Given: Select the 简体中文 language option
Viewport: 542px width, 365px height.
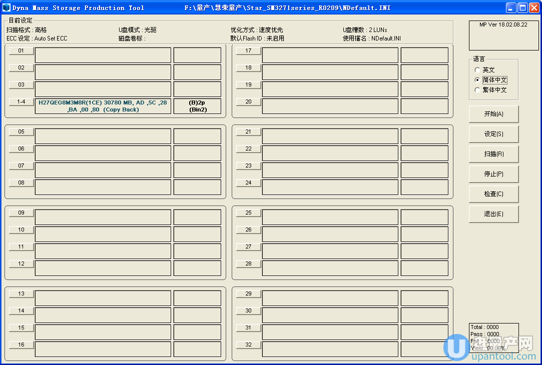Looking at the screenshot, I should pos(477,80).
